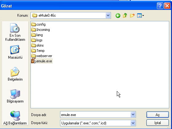Image resolution: width=172 pixels, height=129 pixels.
Task: Click the logs folder name
Action: pyautogui.click(x=39, y=40)
